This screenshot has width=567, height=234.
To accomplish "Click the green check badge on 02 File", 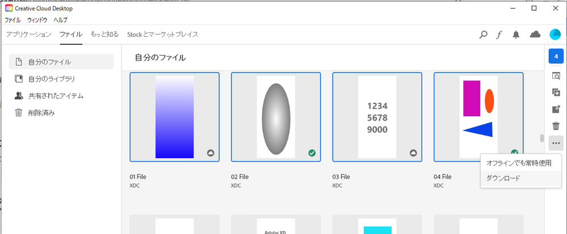I will (312, 153).
